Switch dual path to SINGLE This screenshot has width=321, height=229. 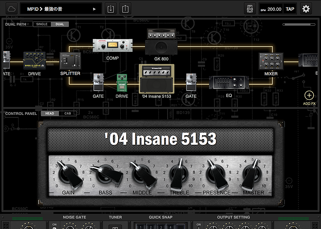click(x=42, y=24)
